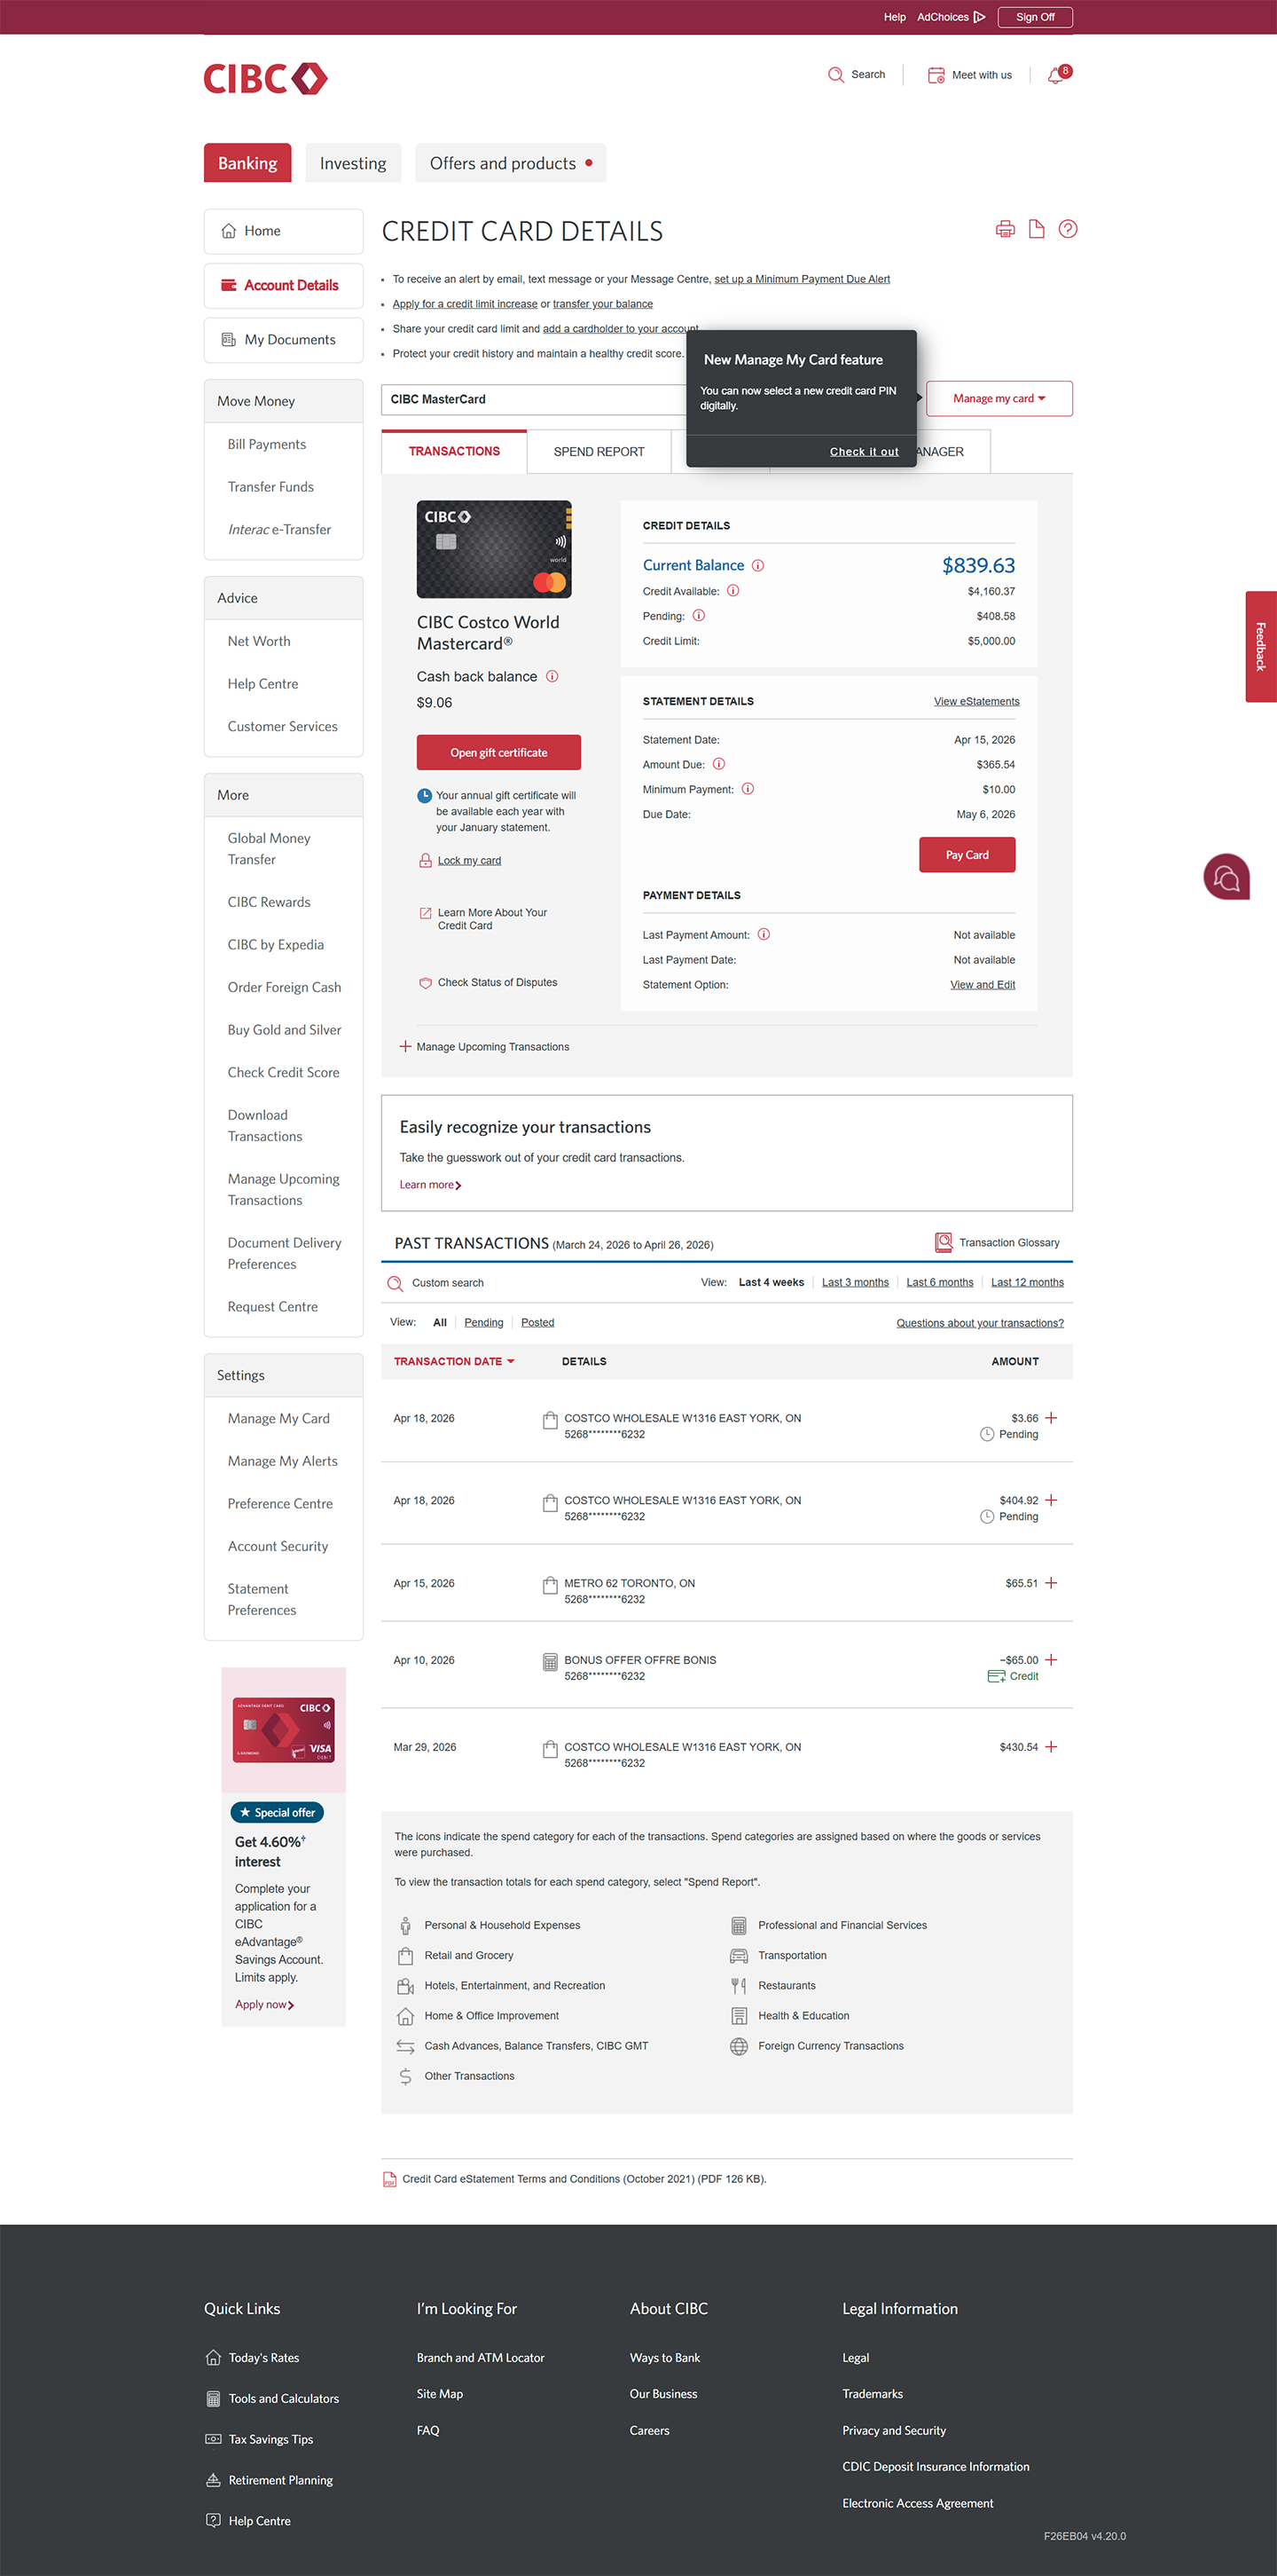Click the Amount Due info icon

point(718,765)
